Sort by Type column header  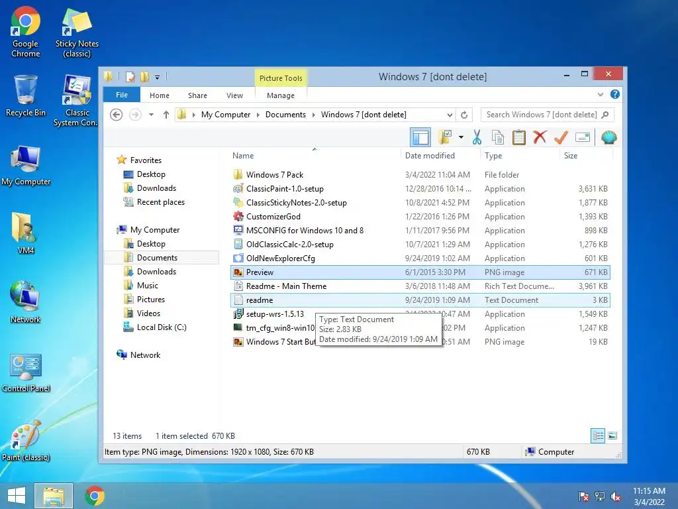[x=493, y=155]
